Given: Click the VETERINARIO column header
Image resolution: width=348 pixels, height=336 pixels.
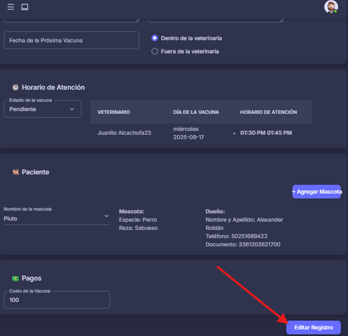Looking at the screenshot, I should [x=114, y=112].
